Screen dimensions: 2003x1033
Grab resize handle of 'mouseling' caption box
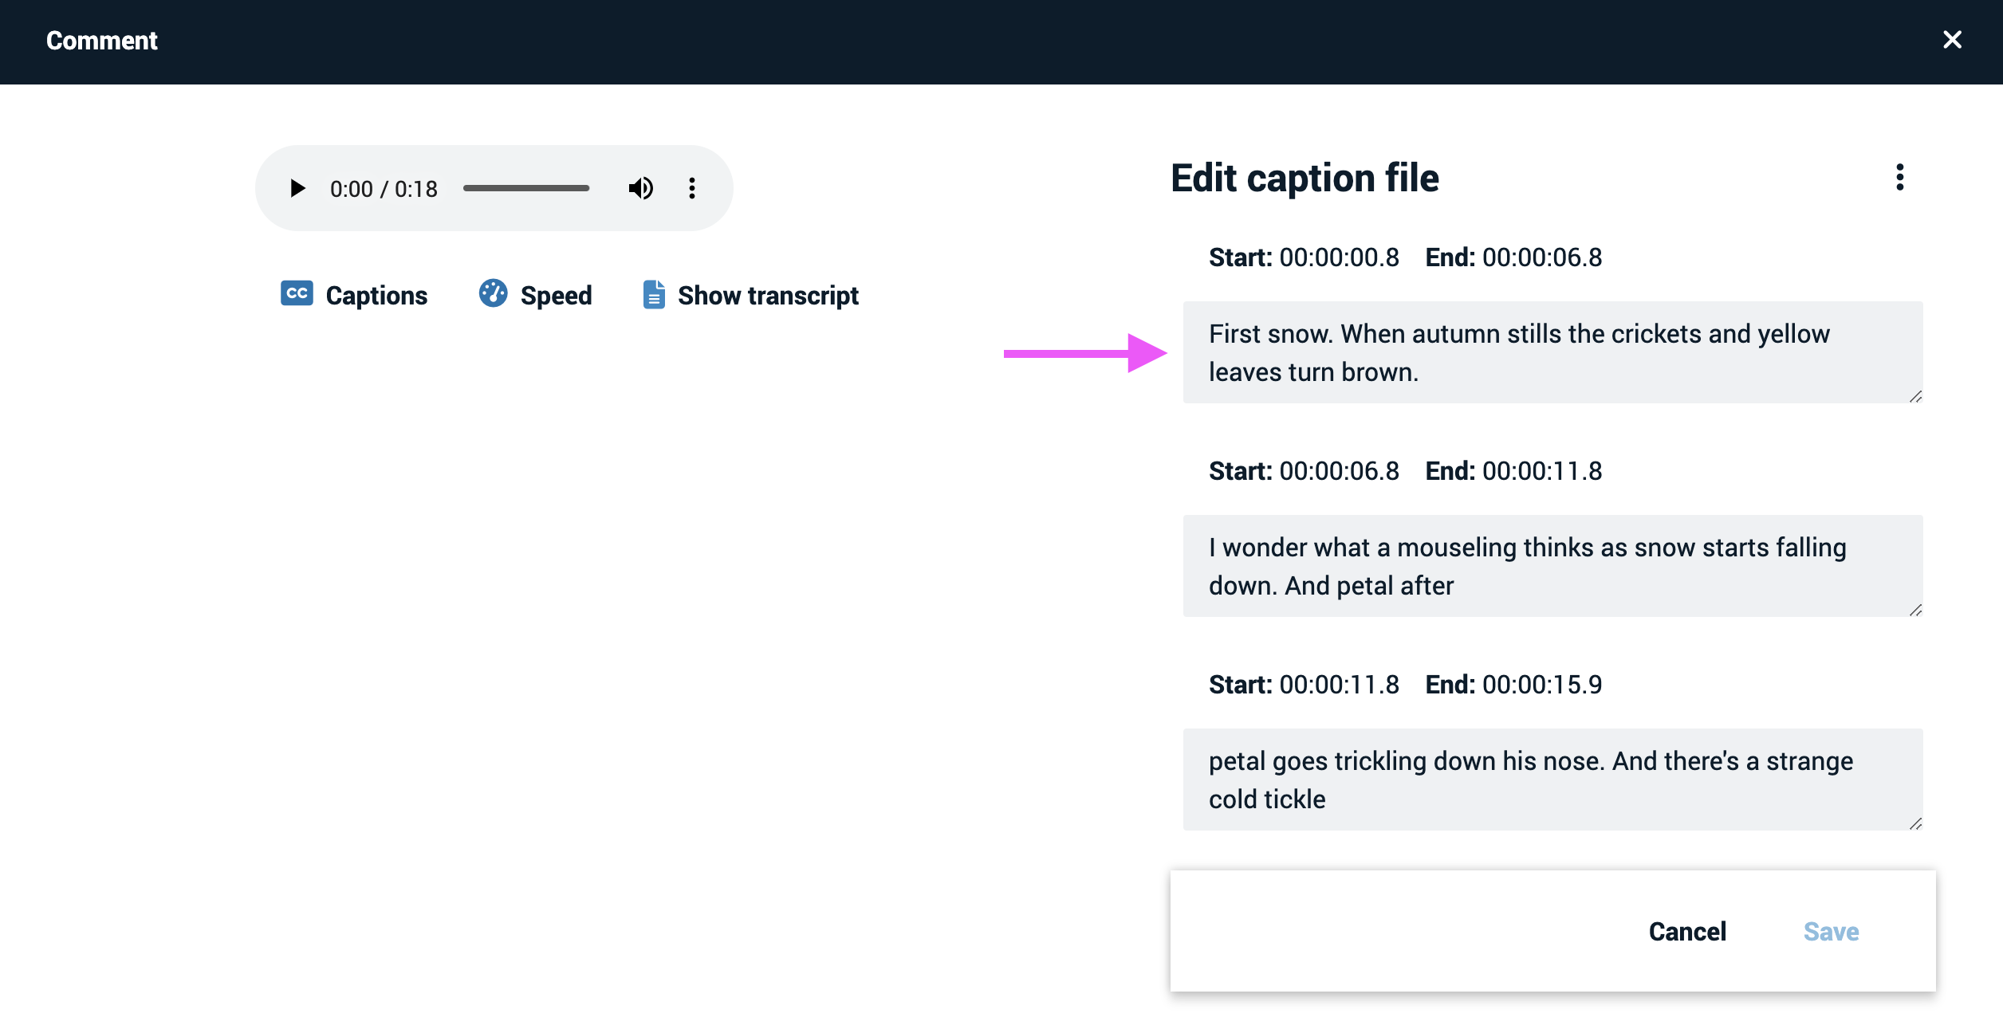(x=1915, y=610)
